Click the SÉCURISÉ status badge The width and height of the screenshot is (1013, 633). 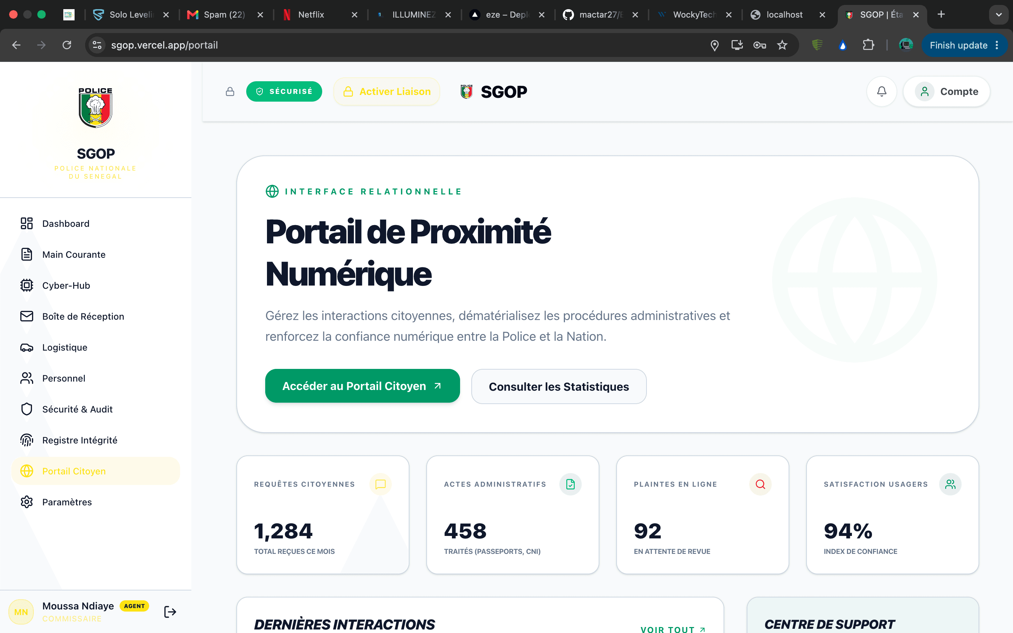(284, 92)
